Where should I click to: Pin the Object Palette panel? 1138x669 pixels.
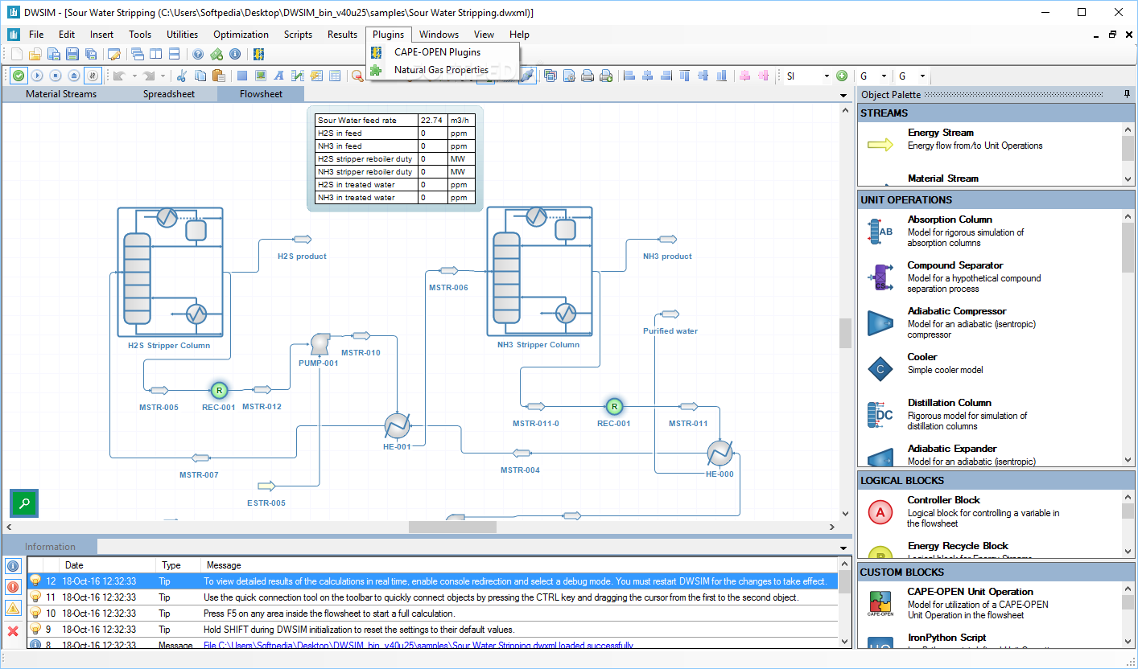(1127, 95)
